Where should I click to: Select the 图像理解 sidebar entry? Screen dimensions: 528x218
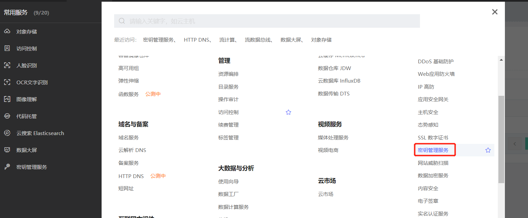point(25,99)
